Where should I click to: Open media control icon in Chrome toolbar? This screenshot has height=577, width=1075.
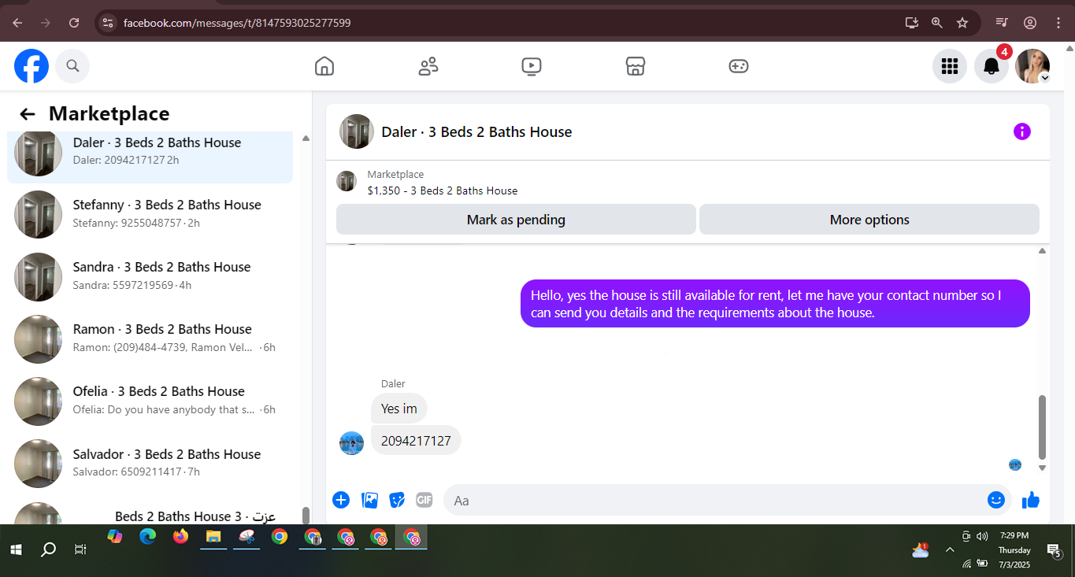(x=1002, y=23)
